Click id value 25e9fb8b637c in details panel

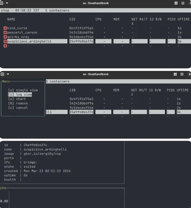click(35, 145)
